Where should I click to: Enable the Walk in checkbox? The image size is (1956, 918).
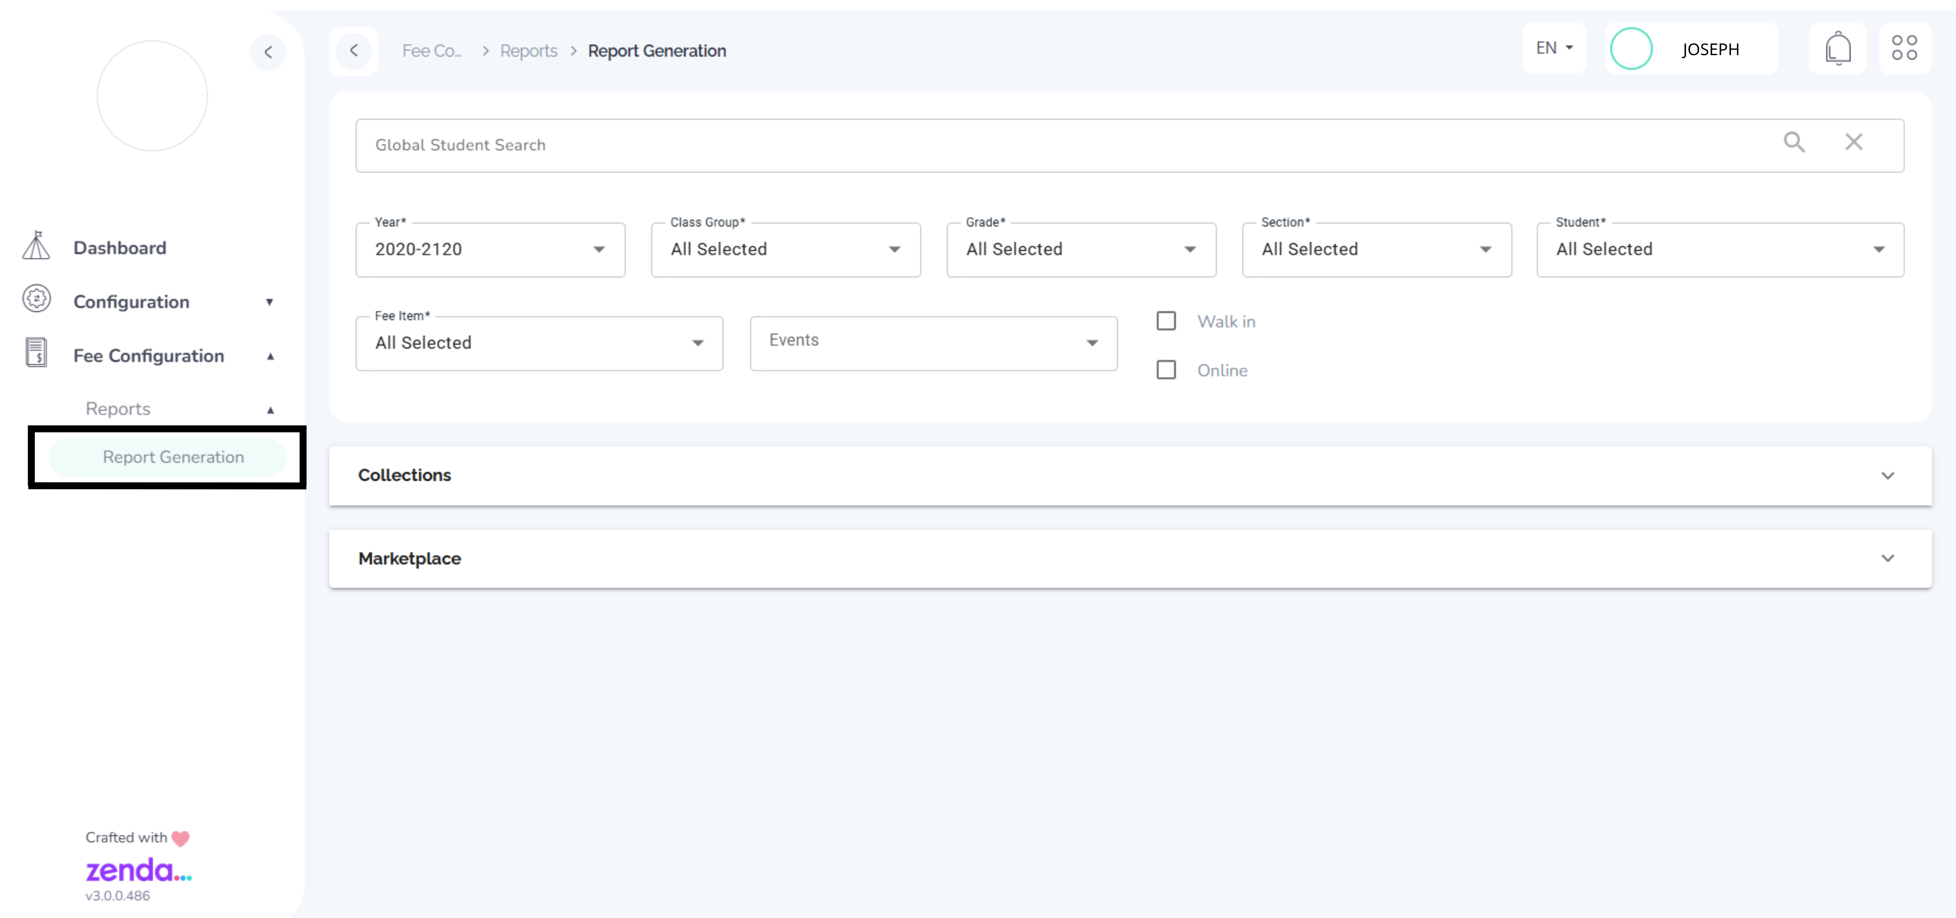click(1165, 322)
